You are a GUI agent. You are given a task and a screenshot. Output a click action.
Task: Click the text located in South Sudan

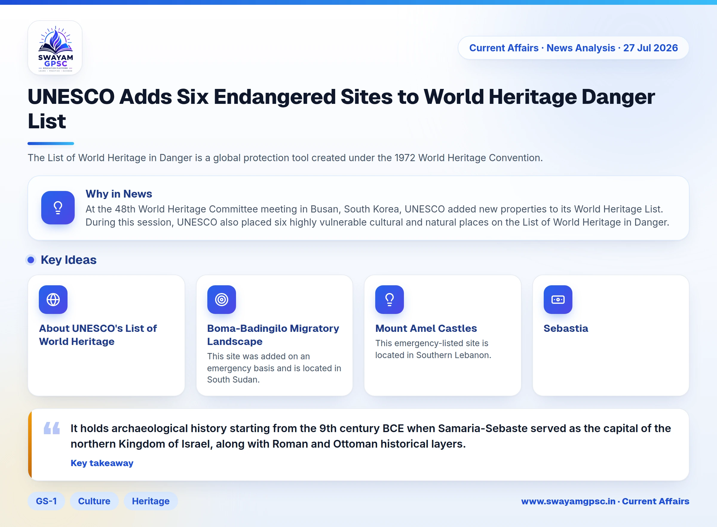click(x=274, y=368)
